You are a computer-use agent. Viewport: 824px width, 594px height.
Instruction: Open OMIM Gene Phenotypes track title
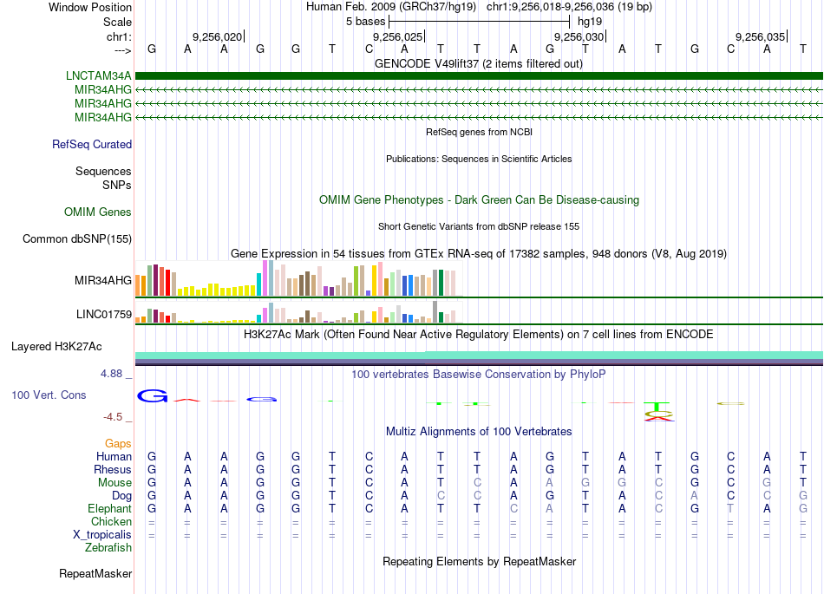click(479, 199)
